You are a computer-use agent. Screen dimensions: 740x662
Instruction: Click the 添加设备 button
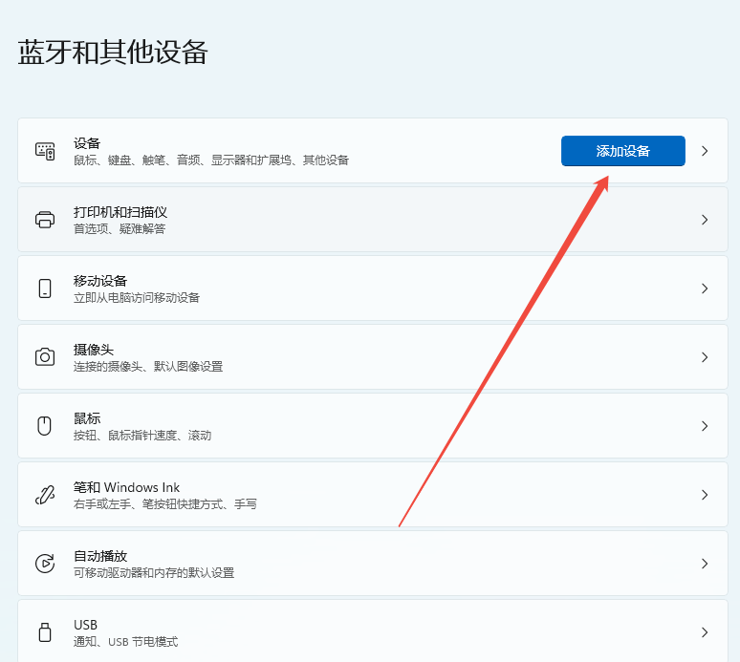click(x=623, y=151)
